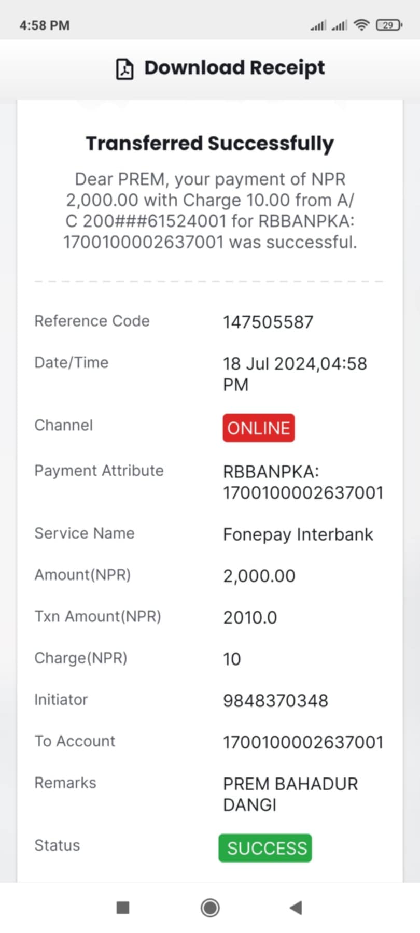Tap the Android back triangle icon
420x933 pixels.
296,908
